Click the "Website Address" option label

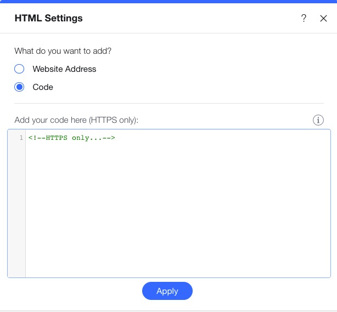[64, 69]
